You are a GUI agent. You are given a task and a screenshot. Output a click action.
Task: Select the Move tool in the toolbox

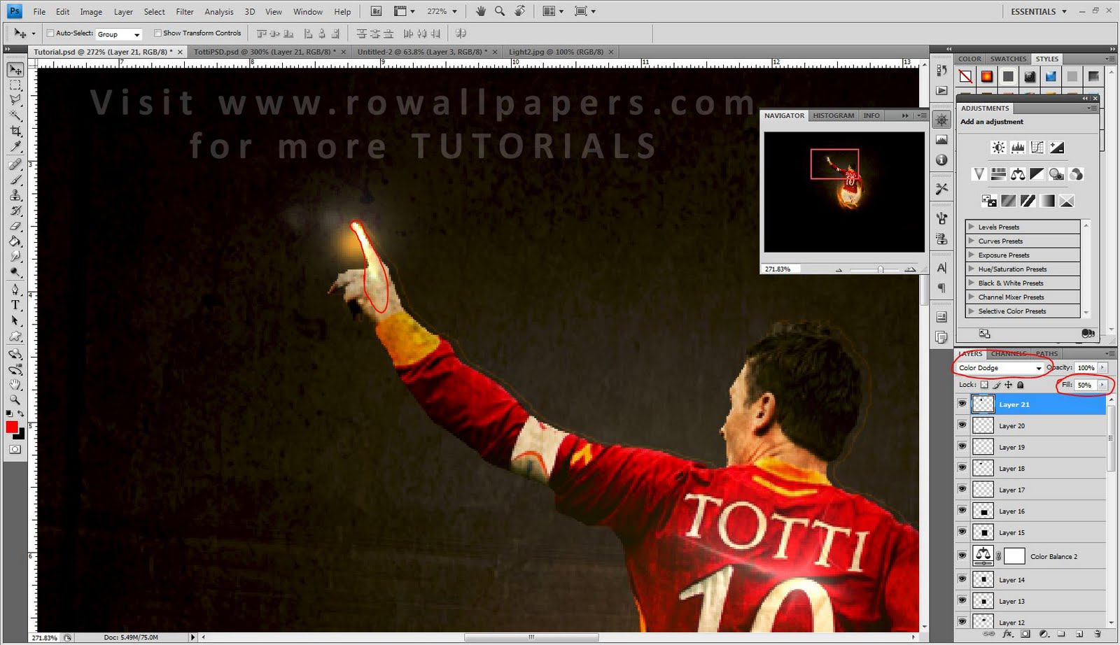tap(15, 70)
